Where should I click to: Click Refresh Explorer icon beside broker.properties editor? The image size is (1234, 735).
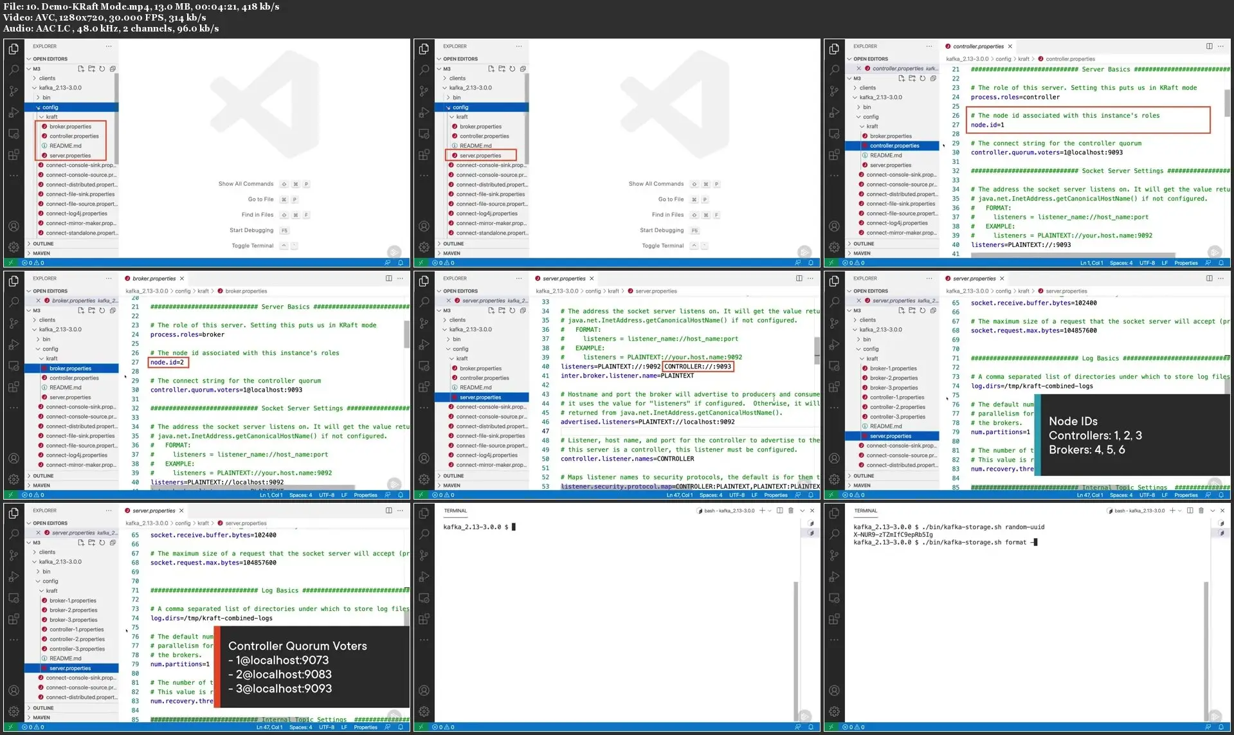(102, 311)
